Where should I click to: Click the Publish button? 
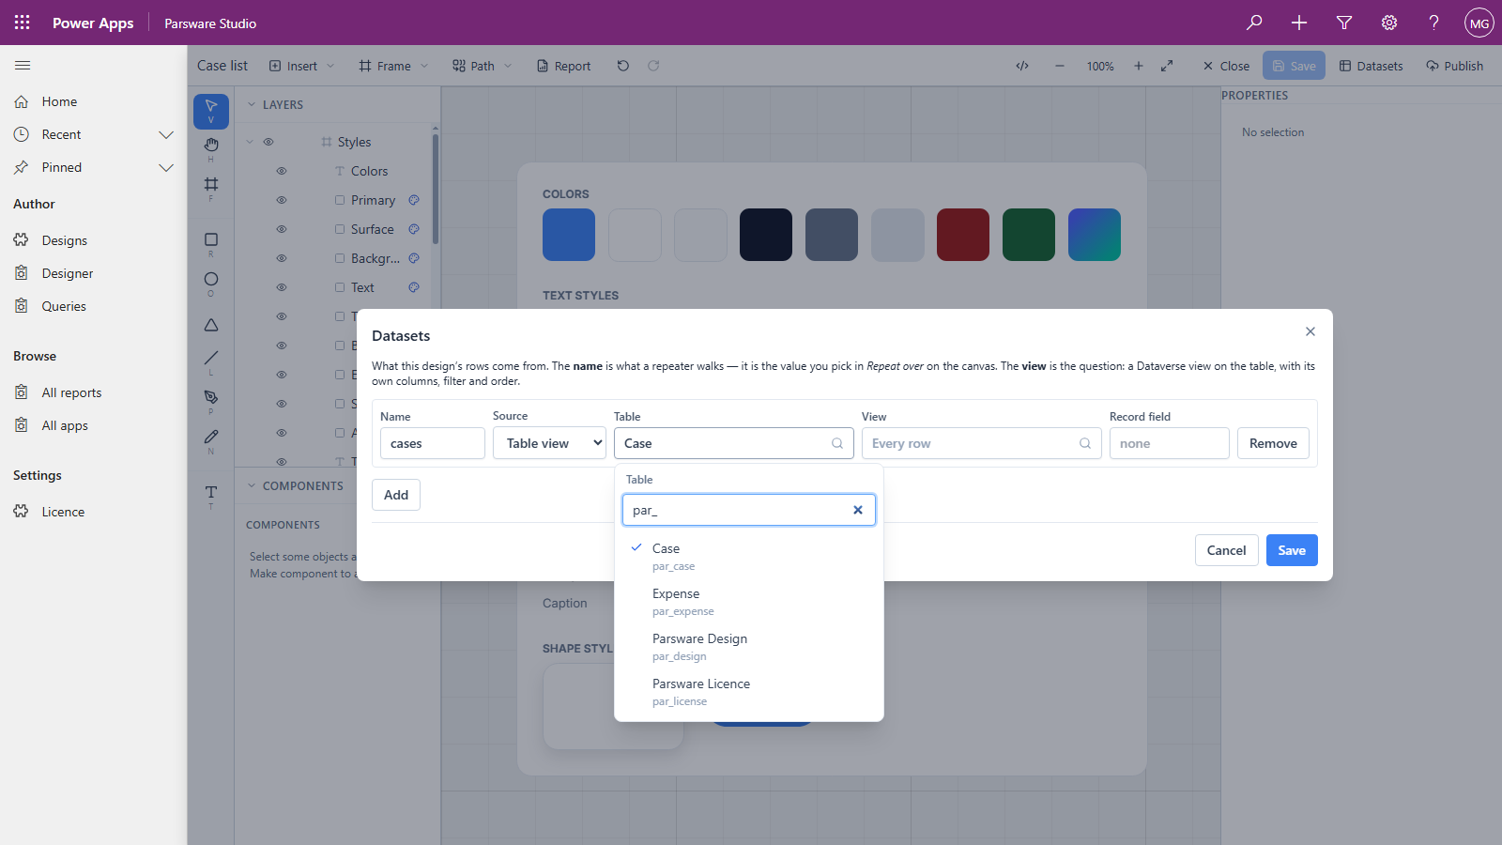[x=1454, y=66]
